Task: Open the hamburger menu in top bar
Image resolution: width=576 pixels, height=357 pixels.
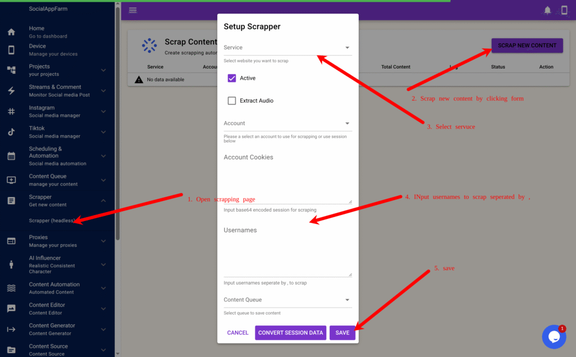Action: coord(133,10)
